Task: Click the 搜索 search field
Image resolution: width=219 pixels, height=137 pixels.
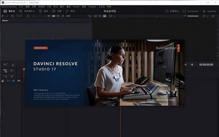Action: (76, 16)
